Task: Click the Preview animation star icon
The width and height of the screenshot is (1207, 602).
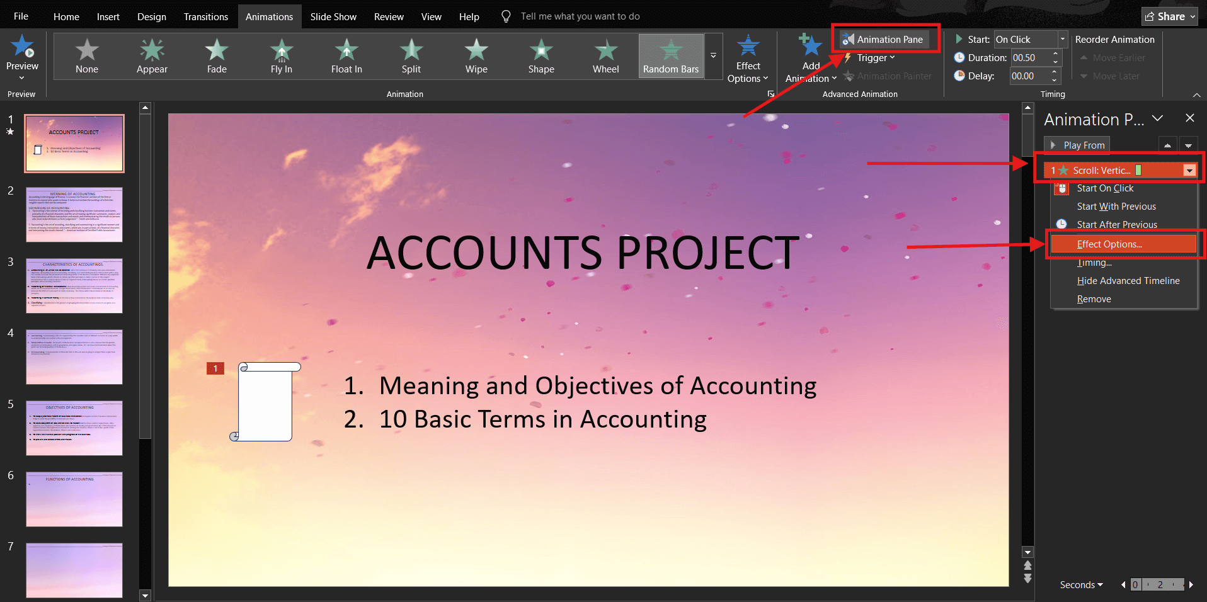Action: pos(23,46)
